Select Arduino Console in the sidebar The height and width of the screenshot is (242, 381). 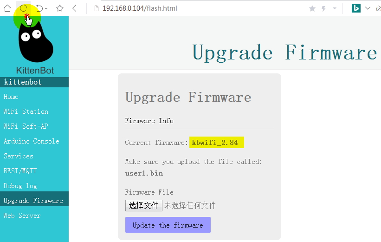point(32,141)
